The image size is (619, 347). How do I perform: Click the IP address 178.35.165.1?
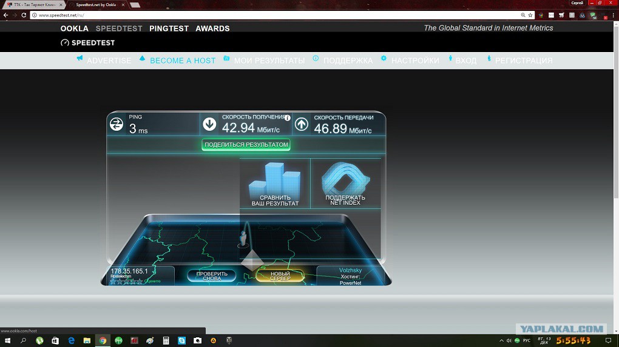point(129,271)
